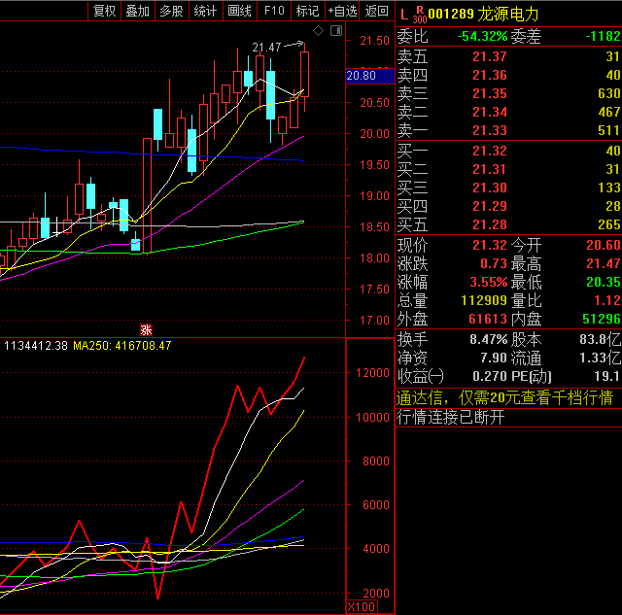Select 卖五 price 21.37

coord(490,56)
